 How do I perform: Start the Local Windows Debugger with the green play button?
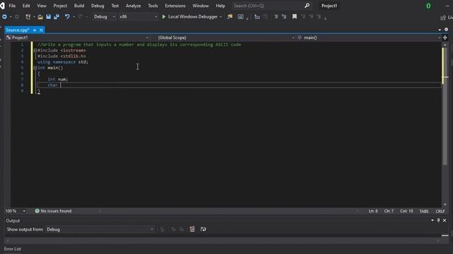click(x=164, y=17)
